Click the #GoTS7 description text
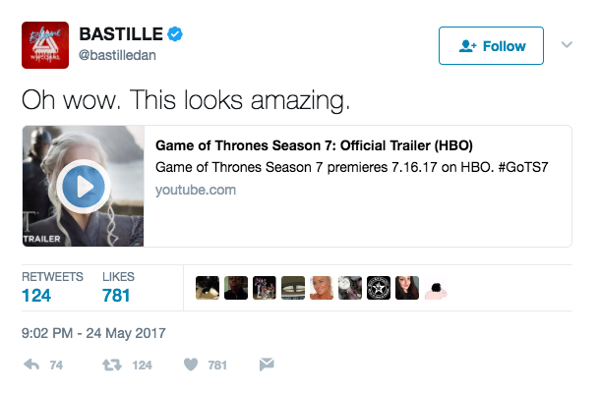This screenshot has height=393, width=599. click(x=523, y=167)
